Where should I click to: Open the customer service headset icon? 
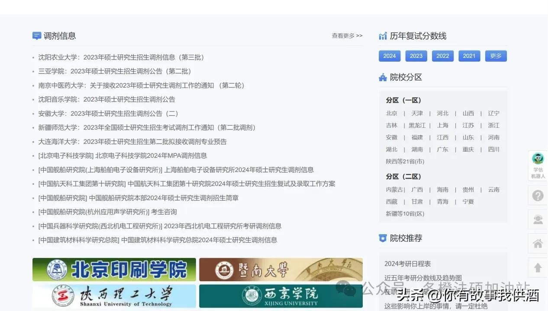[538, 220]
